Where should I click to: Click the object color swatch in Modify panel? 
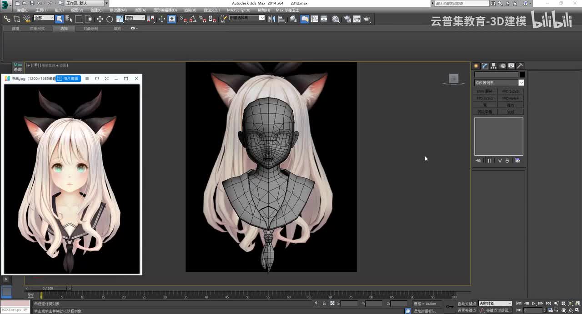(522, 74)
